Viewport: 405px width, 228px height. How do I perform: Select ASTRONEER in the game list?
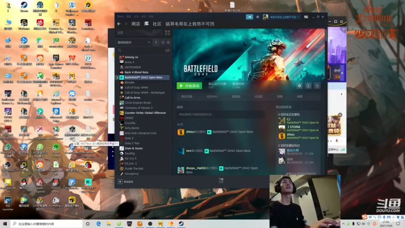pos(133,67)
